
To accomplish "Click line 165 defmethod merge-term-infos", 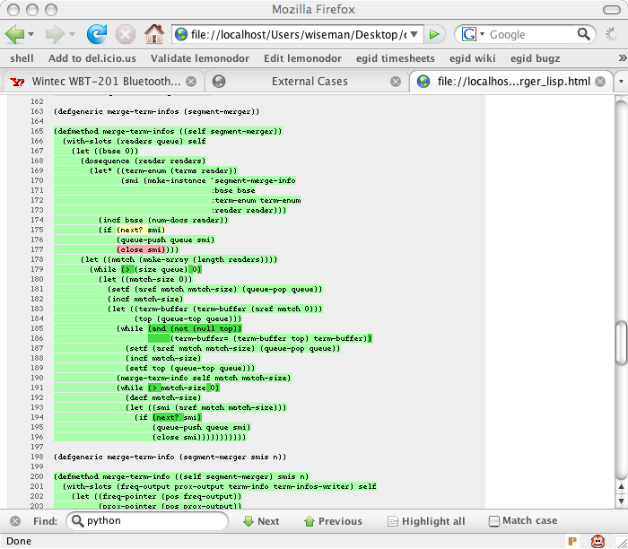I will pyautogui.click(x=169, y=131).
